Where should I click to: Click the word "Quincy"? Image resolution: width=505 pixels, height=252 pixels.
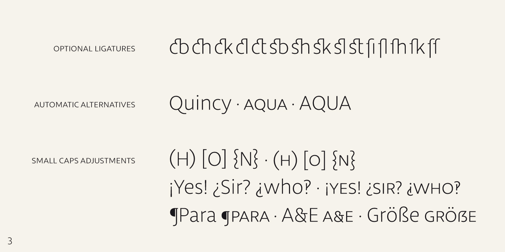(x=200, y=104)
